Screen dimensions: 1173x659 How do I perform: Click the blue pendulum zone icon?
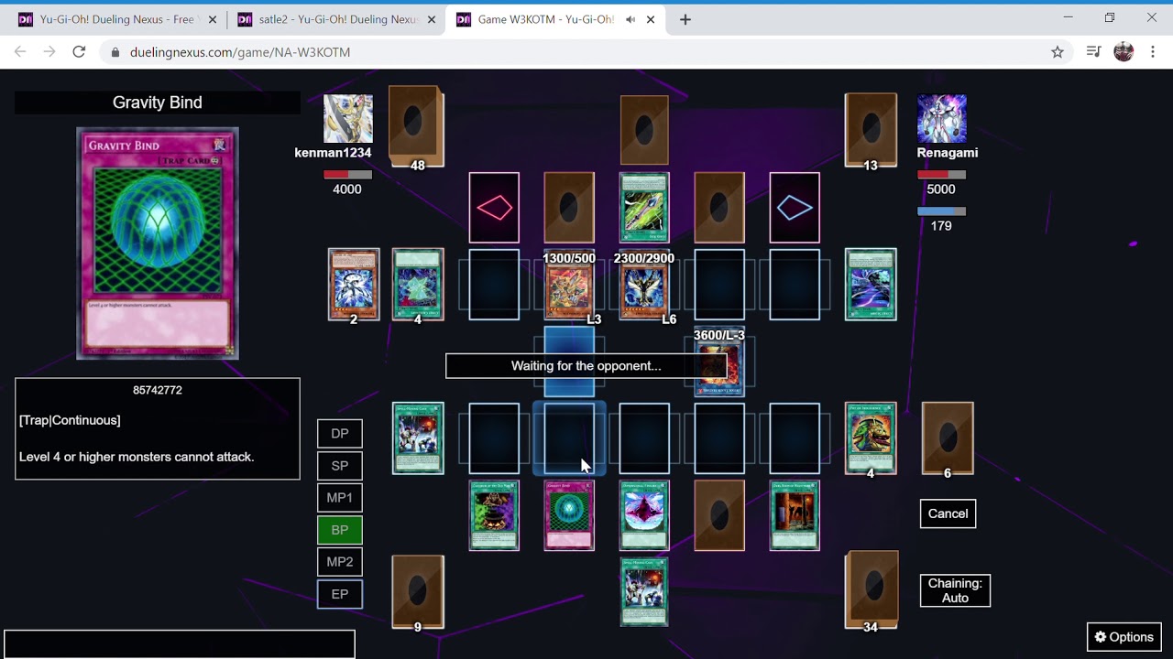tap(795, 208)
